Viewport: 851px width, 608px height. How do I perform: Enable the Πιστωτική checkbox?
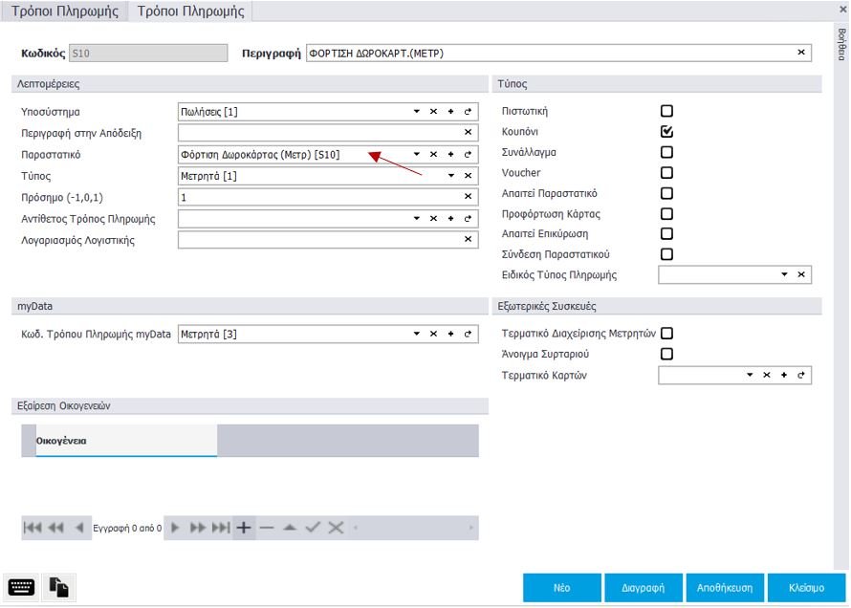click(x=666, y=112)
